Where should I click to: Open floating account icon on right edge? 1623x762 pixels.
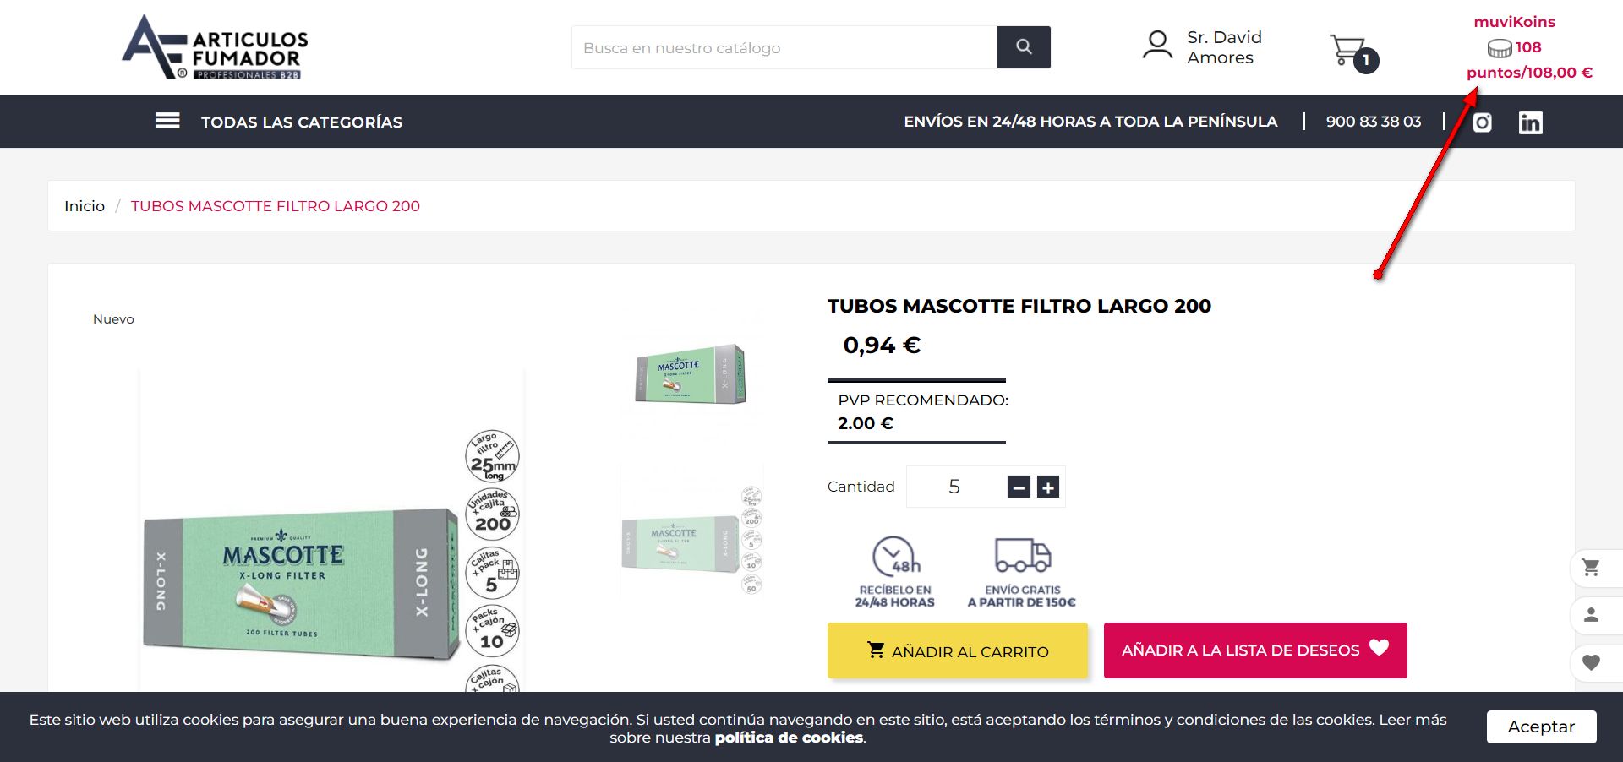point(1591,615)
